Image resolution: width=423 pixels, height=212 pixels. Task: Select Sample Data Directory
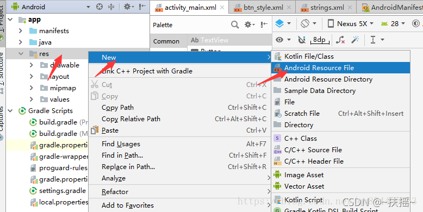(341, 91)
